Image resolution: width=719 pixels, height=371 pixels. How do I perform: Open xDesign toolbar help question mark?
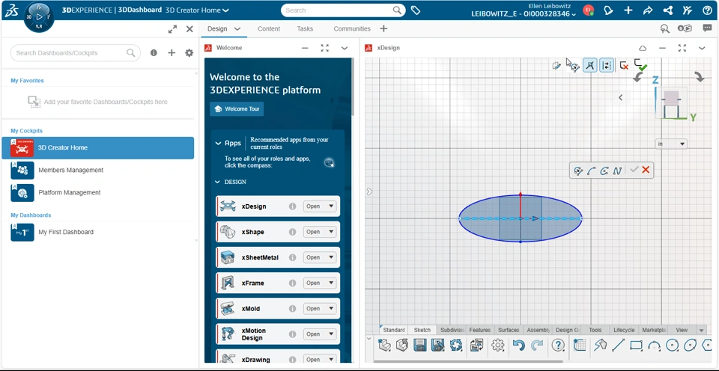pos(557,345)
